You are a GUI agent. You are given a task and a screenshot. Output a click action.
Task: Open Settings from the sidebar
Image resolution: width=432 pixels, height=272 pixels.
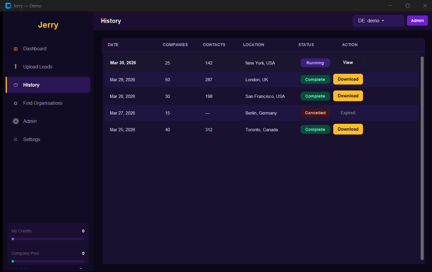48,140
